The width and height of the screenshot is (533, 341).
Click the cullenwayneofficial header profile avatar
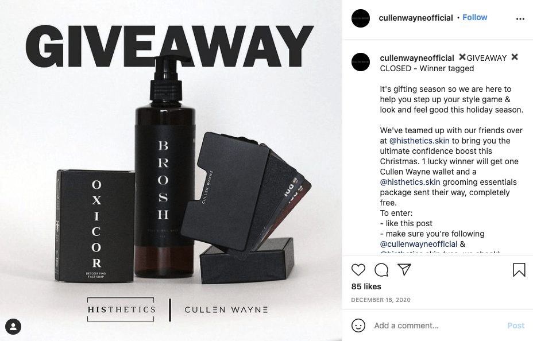click(361, 18)
